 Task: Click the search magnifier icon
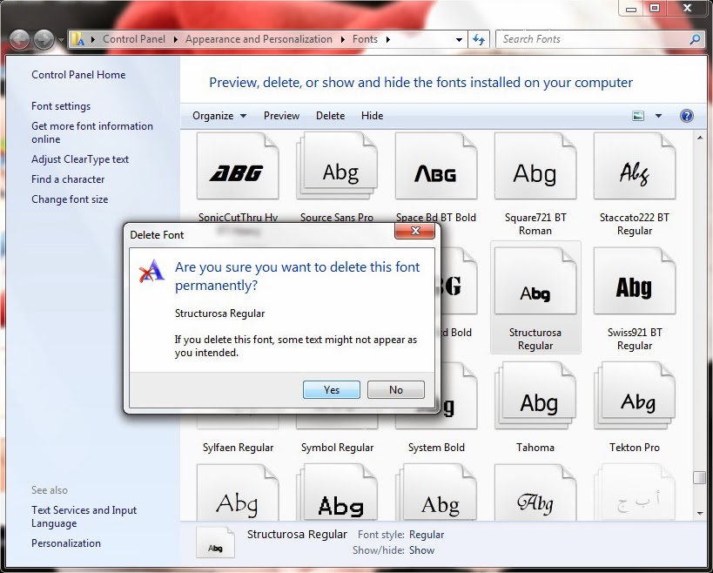pos(695,39)
